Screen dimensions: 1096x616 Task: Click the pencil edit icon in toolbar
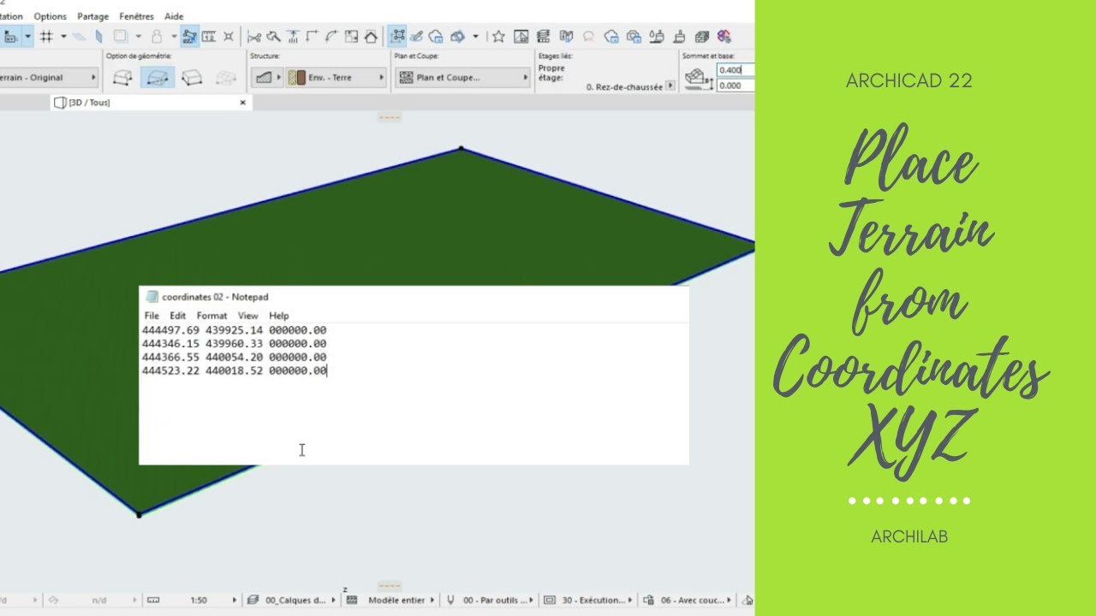tap(417, 36)
